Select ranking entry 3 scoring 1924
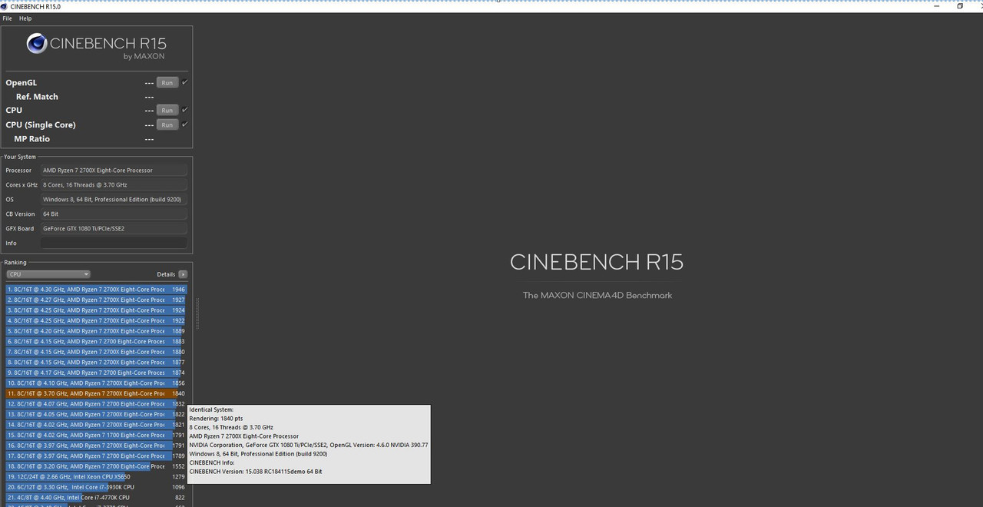This screenshot has height=507, width=983. [96, 310]
